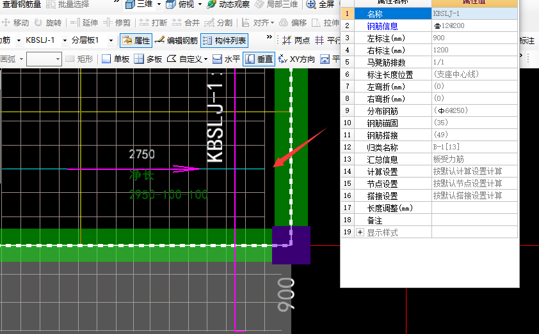This screenshot has height=334, width=539.
Task: Click the 标注长度位置 value (支座中心线)
Action: click(474, 75)
